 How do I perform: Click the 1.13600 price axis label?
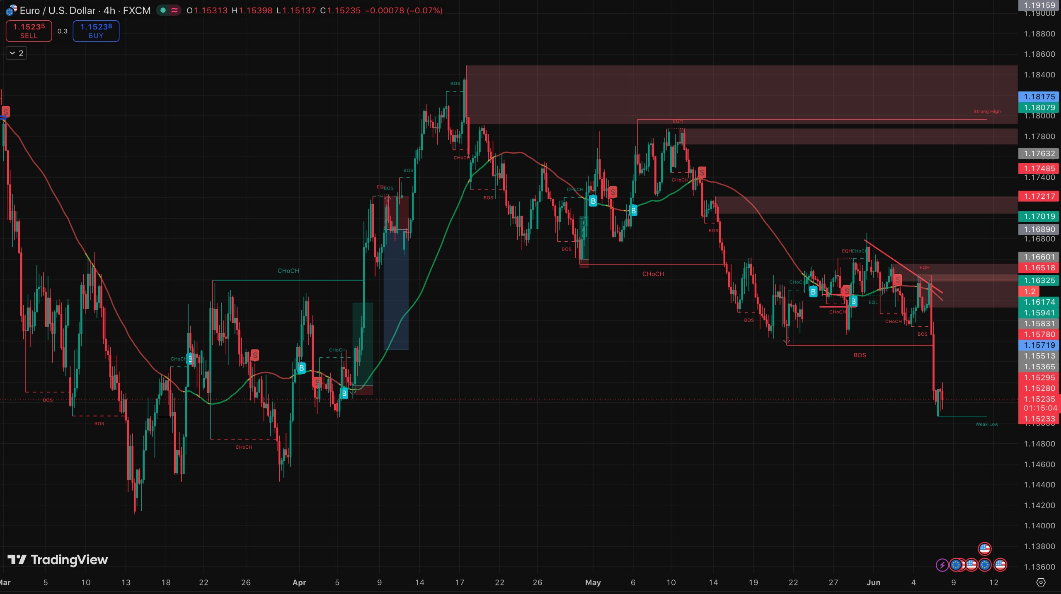coord(1039,567)
